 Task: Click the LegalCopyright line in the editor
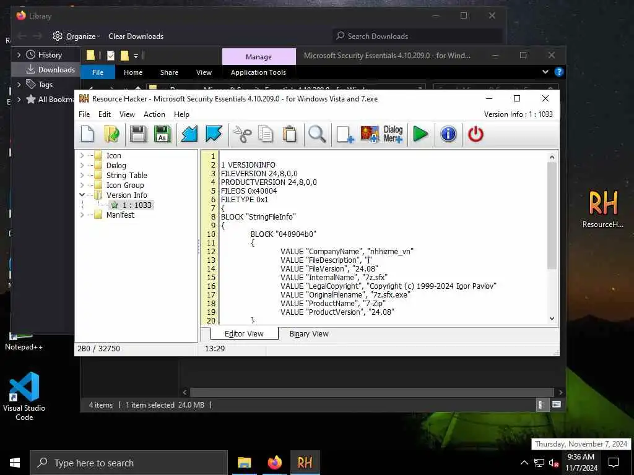pyautogui.click(x=388, y=286)
